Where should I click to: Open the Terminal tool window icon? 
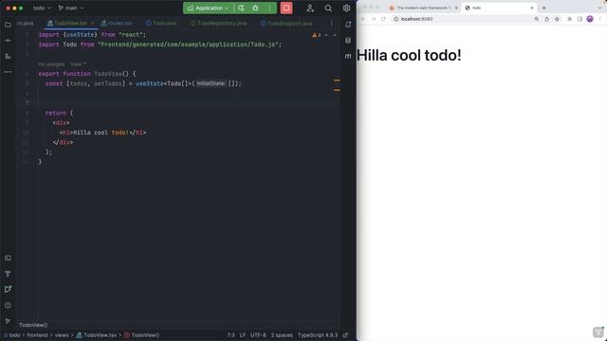pyautogui.click(x=8, y=258)
